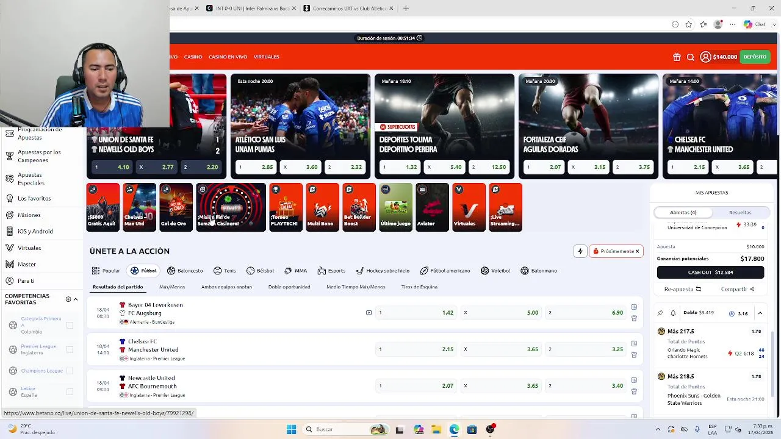Viewport: 781px width, 439px height.
Task: Collapse Competencias Favoritas section
Action: click(76, 299)
